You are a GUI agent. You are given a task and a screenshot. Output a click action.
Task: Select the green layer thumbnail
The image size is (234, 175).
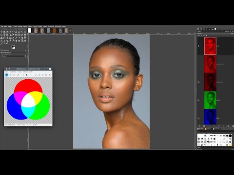[210, 100]
